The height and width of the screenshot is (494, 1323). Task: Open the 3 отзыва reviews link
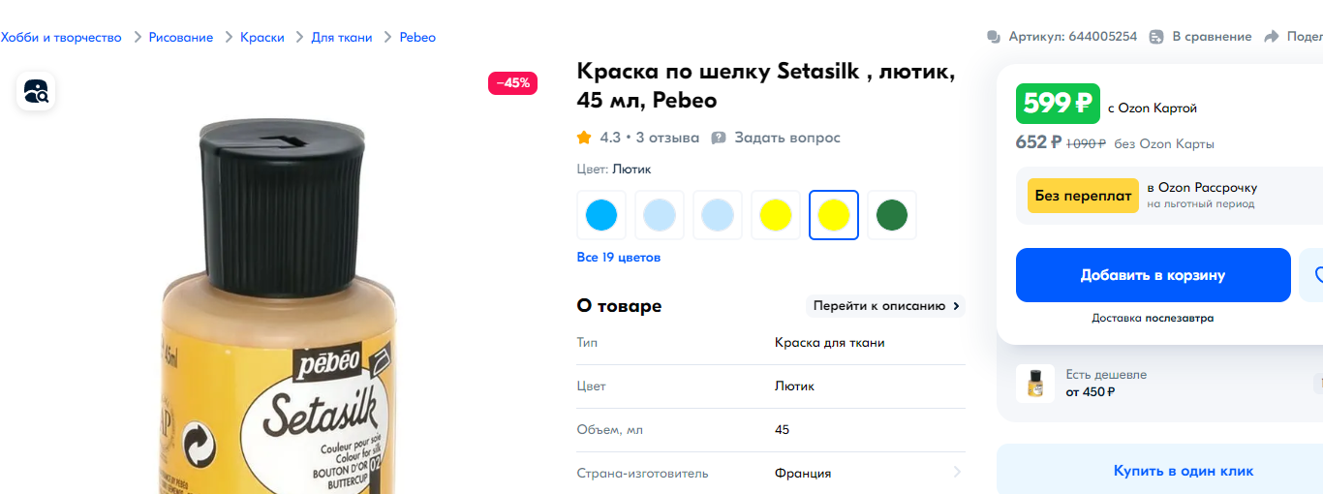[667, 138]
